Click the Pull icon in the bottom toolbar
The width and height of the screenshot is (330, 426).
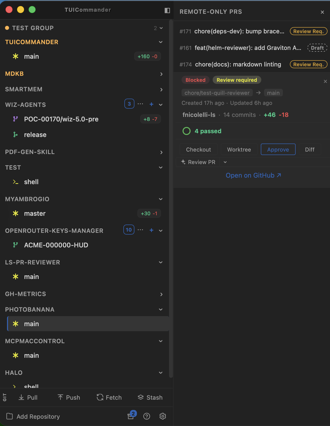coord(21,397)
